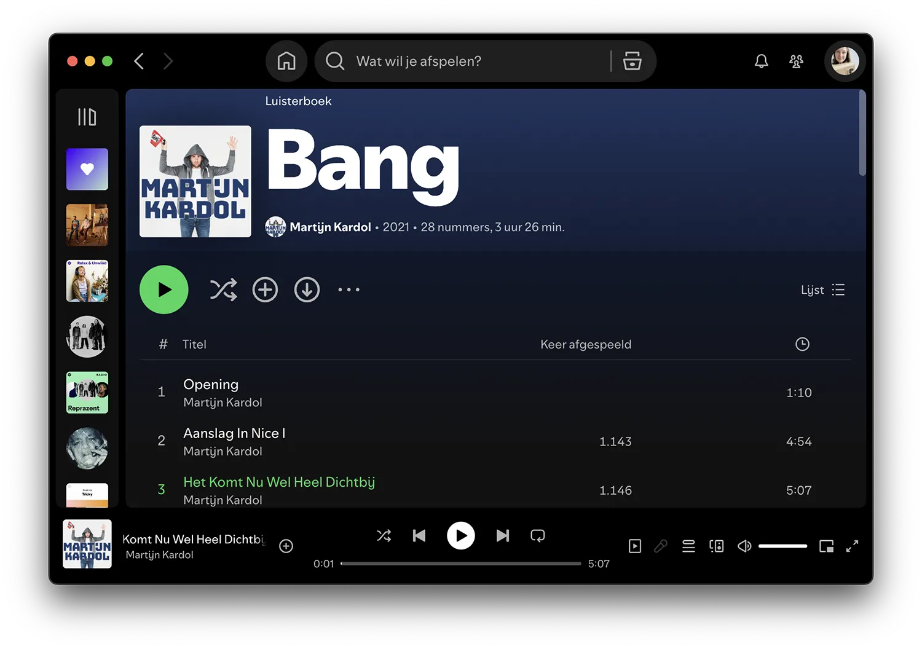Select track 1 Opening
Screen dimensions: 922x649
(x=495, y=392)
